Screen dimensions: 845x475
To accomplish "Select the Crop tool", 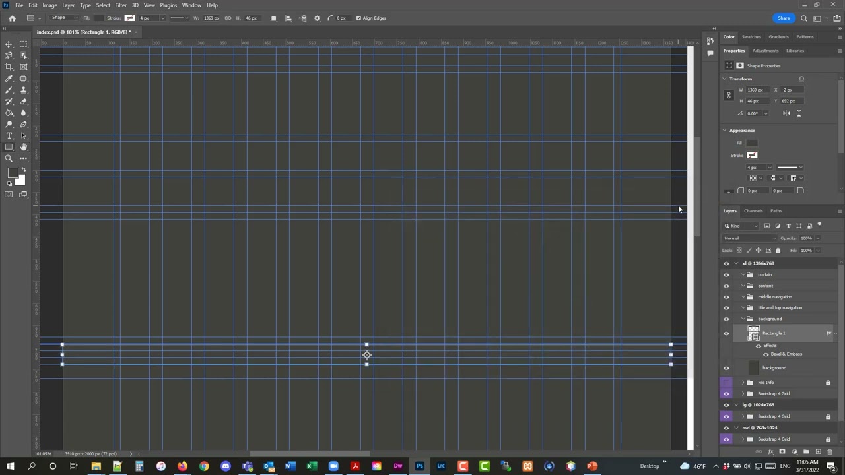I will point(9,67).
